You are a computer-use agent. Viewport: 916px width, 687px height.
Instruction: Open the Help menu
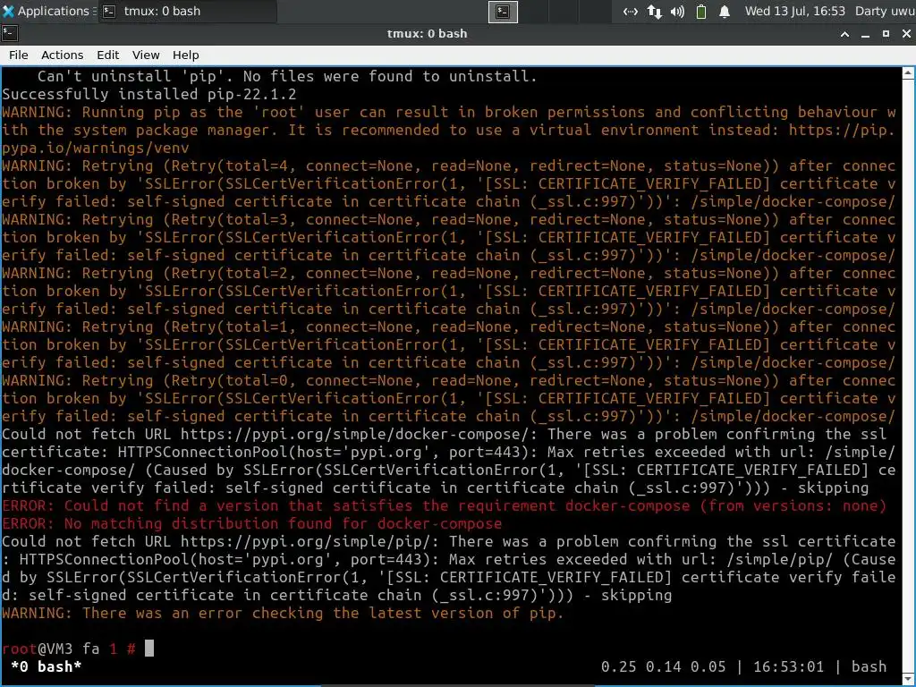(x=186, y=55)
